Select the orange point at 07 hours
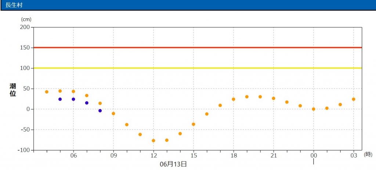The height and width of the screenshot is (170, 376). pyautogui.click(x=87, y=96)
